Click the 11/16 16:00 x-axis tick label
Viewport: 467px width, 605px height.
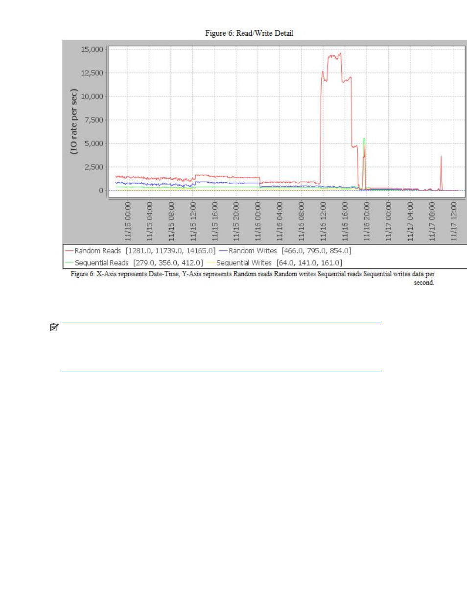[345, 221]
